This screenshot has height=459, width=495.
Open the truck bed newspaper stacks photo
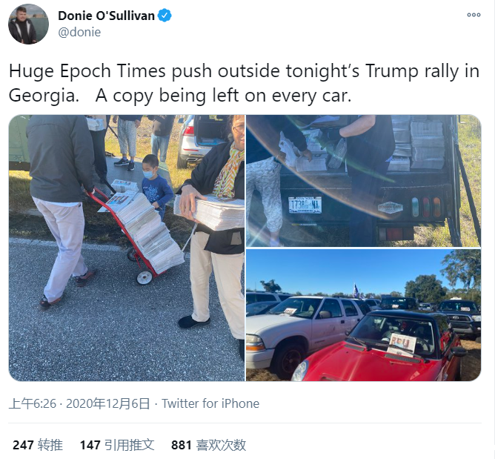363,181
